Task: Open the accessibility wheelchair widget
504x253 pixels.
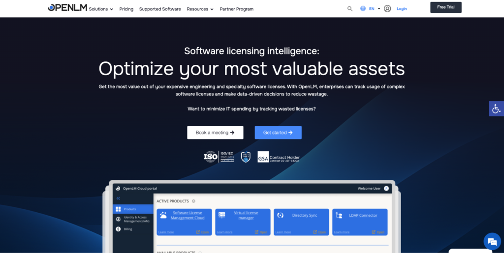Action: (496, 109)
